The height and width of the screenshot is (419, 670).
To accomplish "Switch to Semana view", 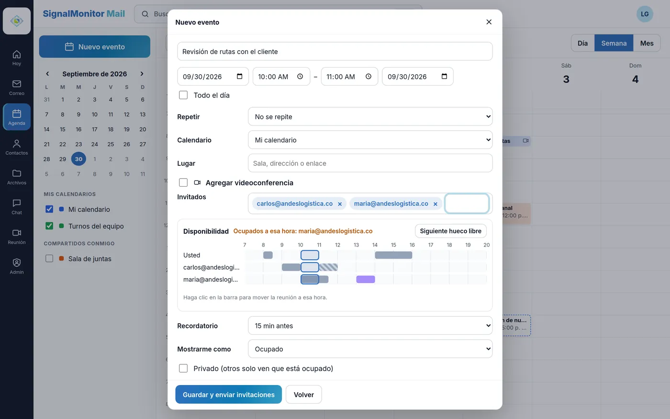I will (x=614, y=43).
